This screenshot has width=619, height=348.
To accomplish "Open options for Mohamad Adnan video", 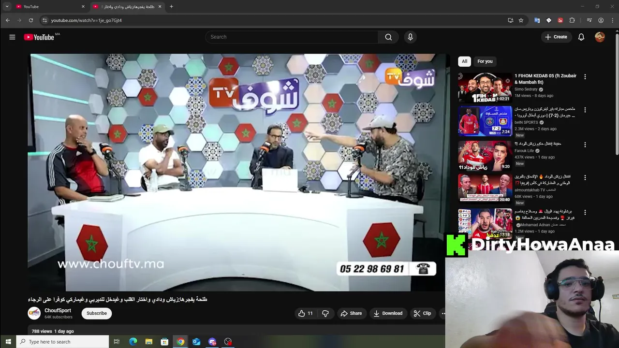I will 585,212.
